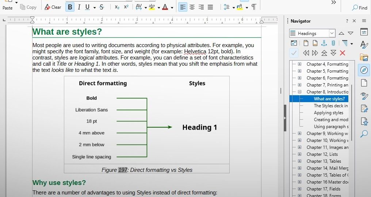This screenshot has width=371, height=197.
Task: Align the paragraph left
Action: (183, 7)
